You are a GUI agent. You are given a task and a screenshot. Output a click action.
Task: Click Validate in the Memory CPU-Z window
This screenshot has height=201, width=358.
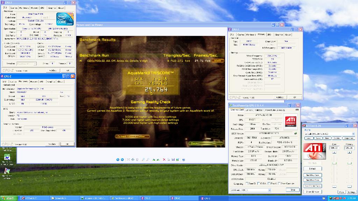click(x=280, y=97)
